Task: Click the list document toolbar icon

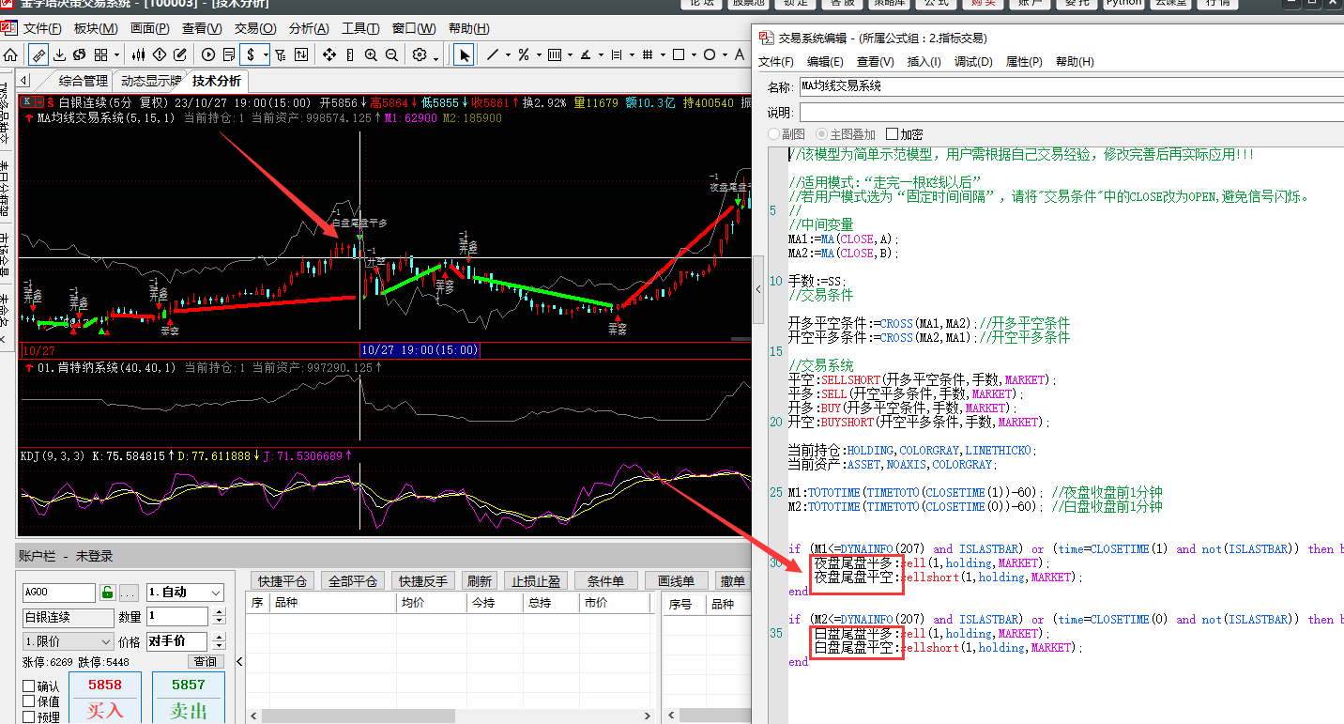Action: (x=229, y=54)
